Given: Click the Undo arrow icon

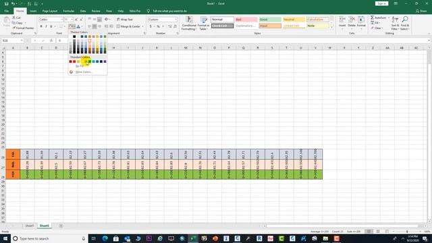Looking at the screenshot, I should 13,3.
